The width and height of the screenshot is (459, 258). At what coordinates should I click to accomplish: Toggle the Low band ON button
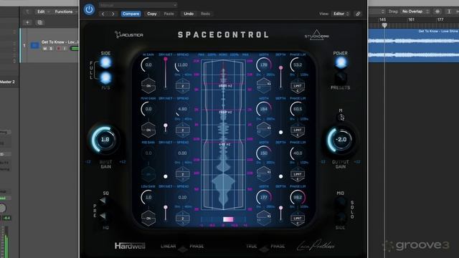point(148,218)
